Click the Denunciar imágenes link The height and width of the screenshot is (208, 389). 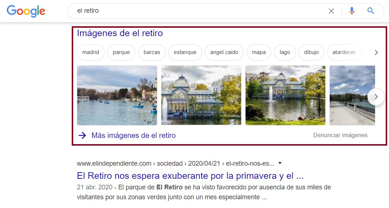[340, 135]
